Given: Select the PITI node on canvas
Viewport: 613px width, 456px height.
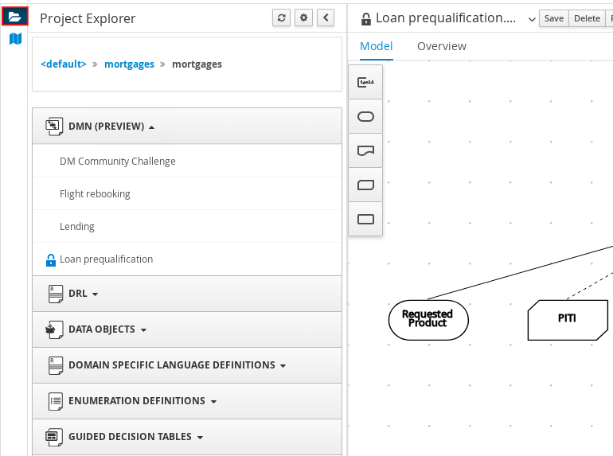Looking at the screenshot, I should (x=567, y=319).
